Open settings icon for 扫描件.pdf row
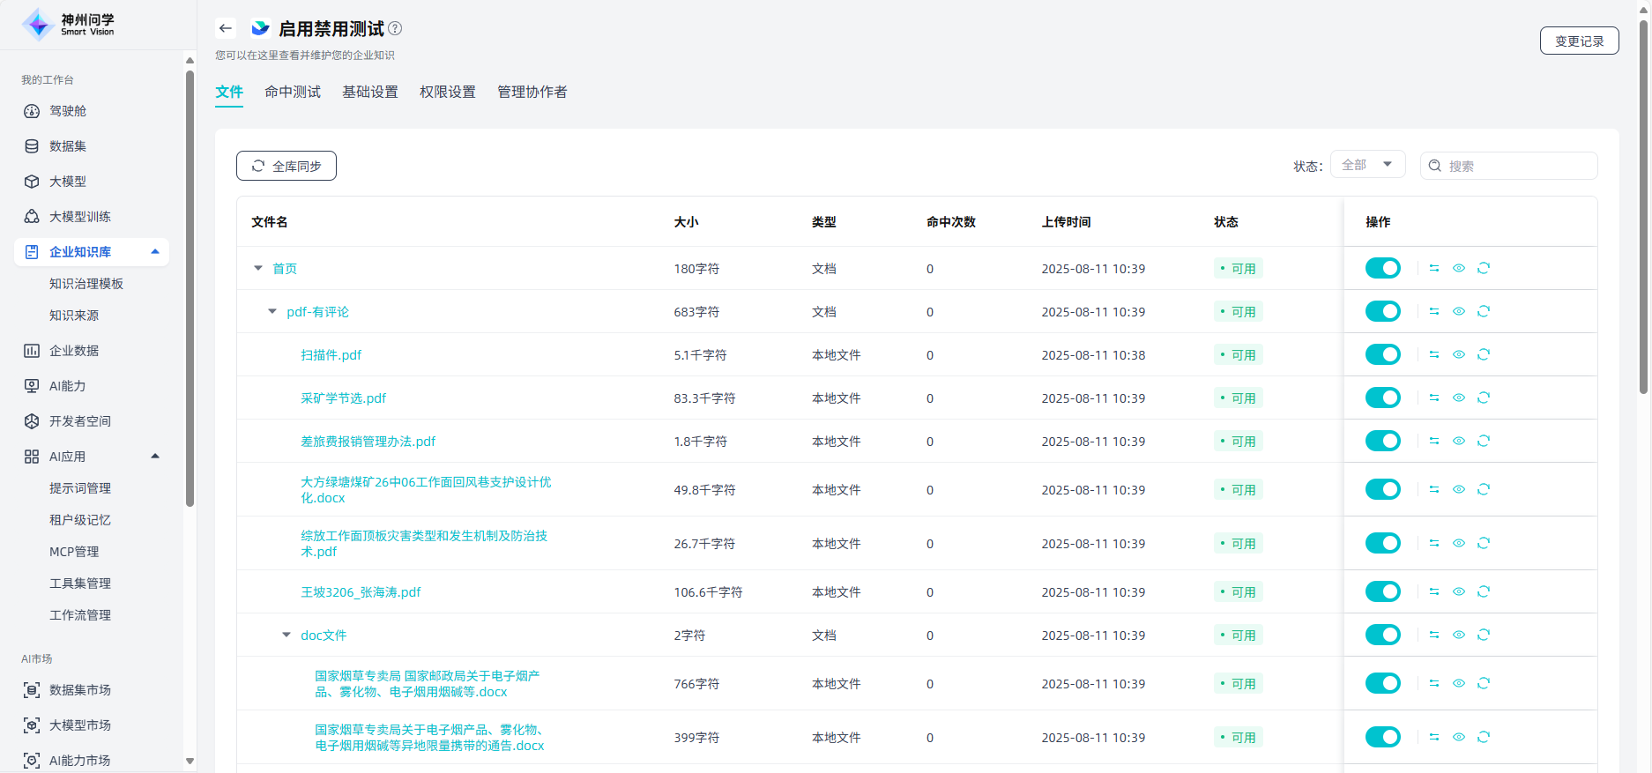 pyautogui.click(x=1434, y=354)
